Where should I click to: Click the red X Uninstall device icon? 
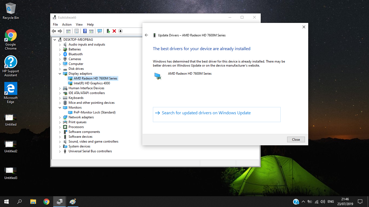[x=115, y=31]
